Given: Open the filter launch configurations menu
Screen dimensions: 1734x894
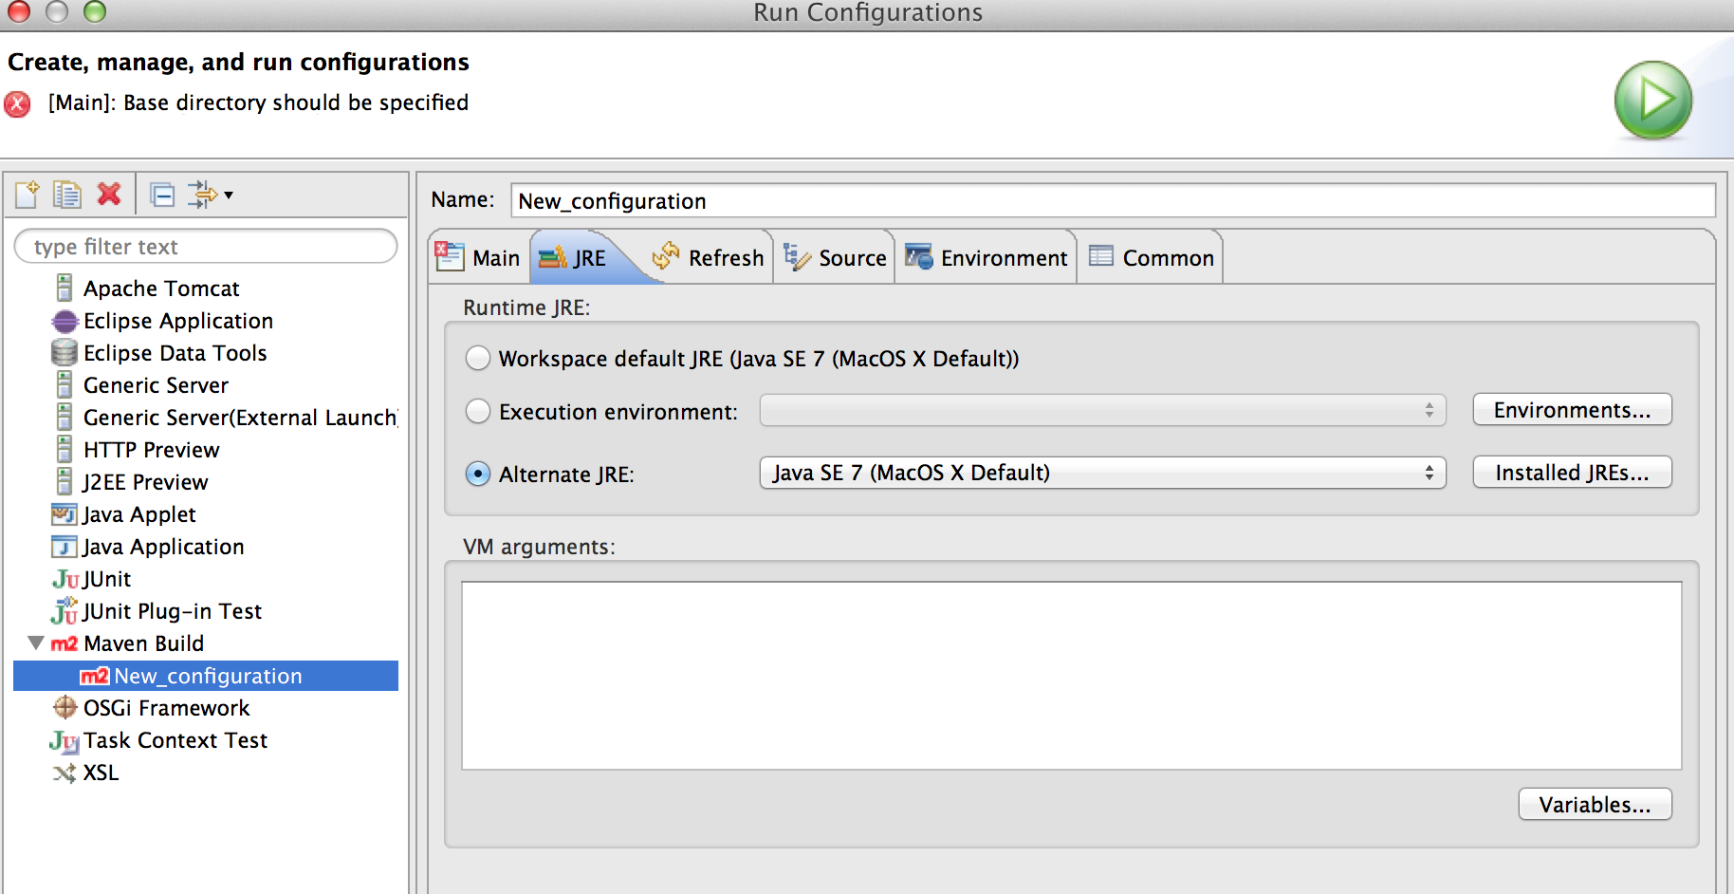Looking at the screenshot, I should coord(211,195).
